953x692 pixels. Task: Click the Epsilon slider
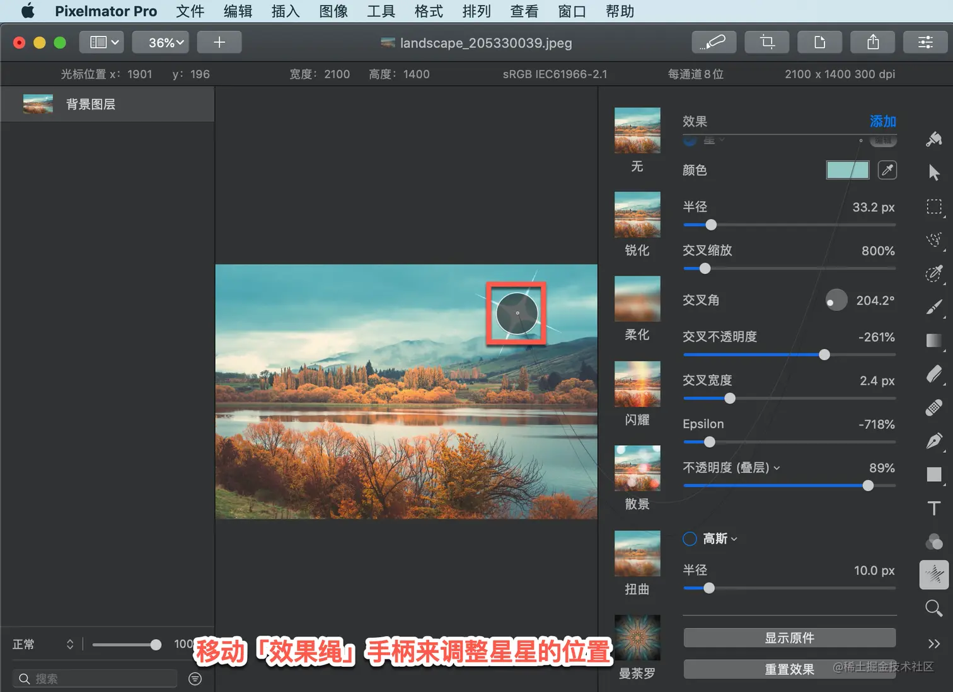click(x=790, y=442)
